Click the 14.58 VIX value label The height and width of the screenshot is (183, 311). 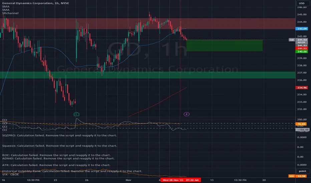(301, 176)
